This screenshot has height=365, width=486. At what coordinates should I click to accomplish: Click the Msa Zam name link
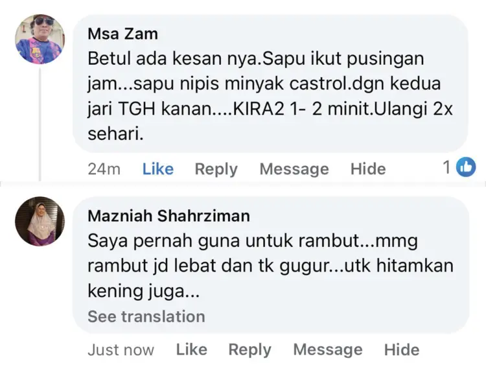[122, 34]
